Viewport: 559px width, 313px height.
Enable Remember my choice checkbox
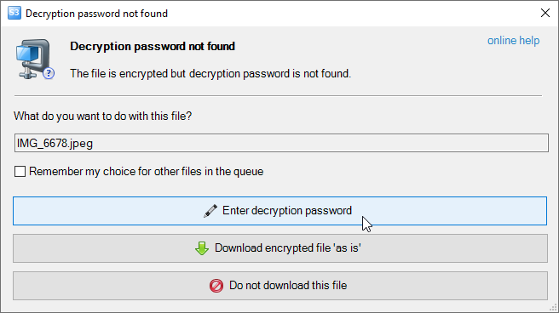(x=20, y=172)
